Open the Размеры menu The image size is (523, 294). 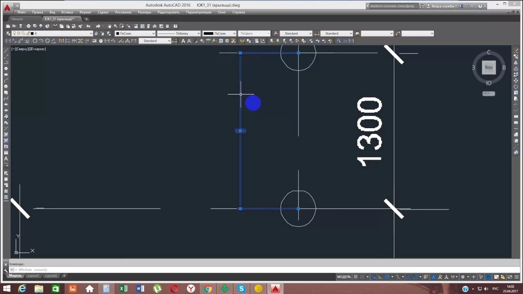point(144,12)
